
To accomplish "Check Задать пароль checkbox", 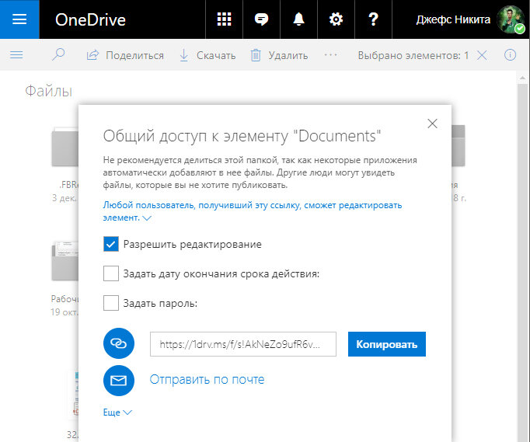I will (111, 303).
